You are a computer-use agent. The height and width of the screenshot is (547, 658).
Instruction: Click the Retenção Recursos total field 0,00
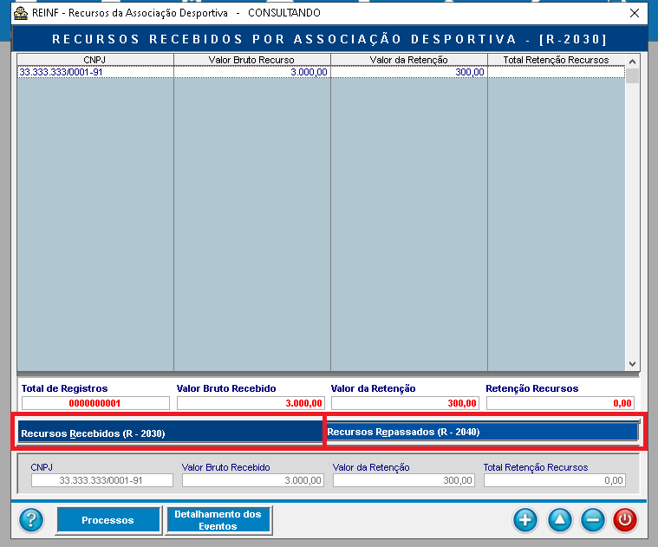[x=560, y=403]
